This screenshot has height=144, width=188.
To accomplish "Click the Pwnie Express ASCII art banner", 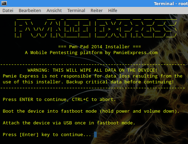I will 96,28.
